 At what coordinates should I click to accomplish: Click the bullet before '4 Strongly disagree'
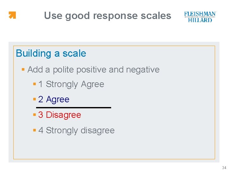point(35,130)
